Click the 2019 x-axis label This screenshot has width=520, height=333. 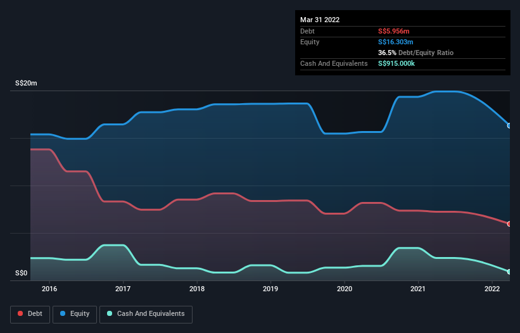coord(270,289)
